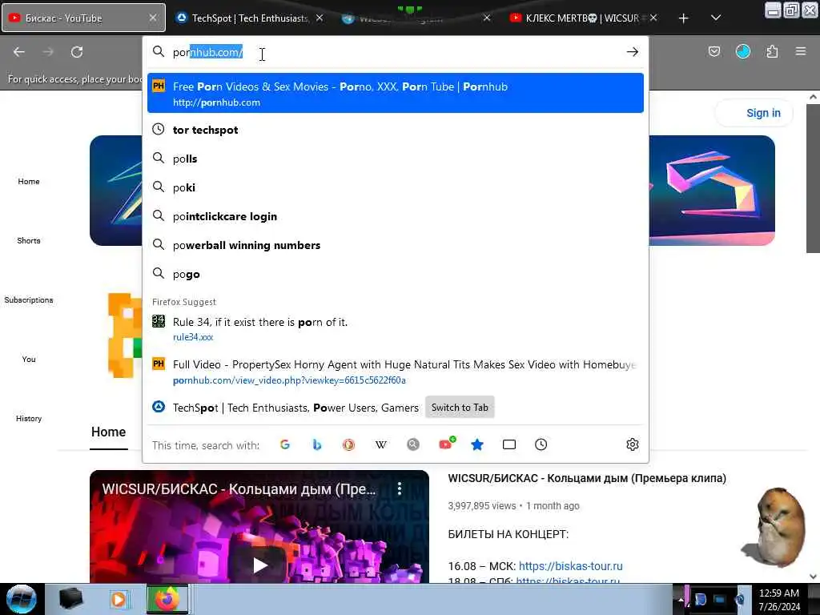This screenshot has width=820, height=615.
Task: Search open tabs with the rectangle icon
Action: 508,444
